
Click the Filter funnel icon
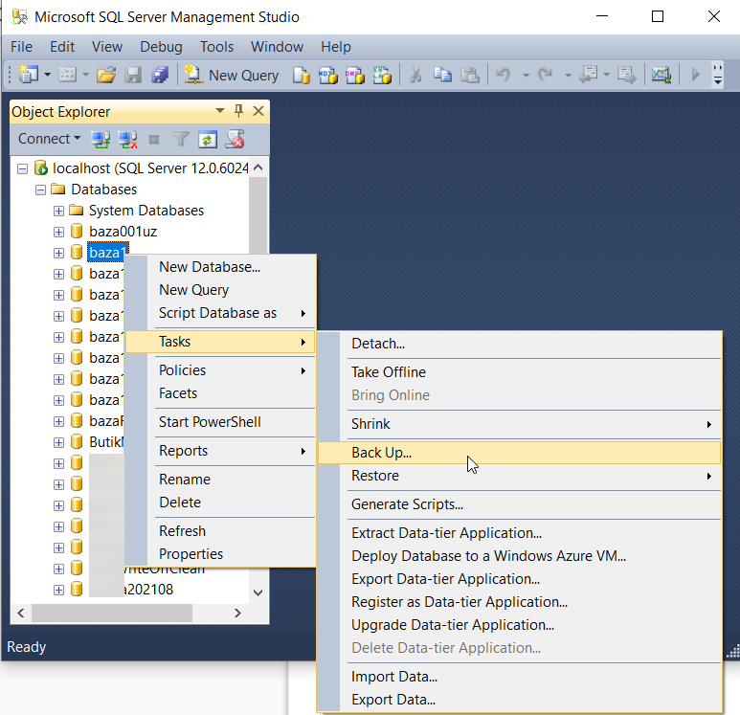pyautogui.click(x=181, y=140)
